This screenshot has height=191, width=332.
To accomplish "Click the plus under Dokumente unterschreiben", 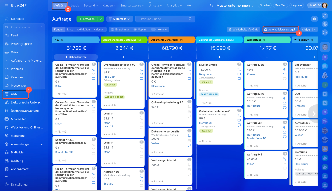I will tap(219, 57).
